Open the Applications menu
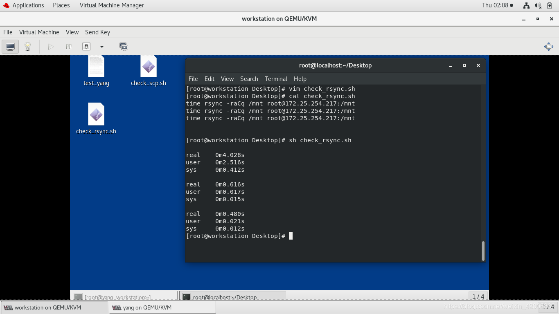Image resolution: width=559 pixels, height=314 pixels. click(x=28, y=5)
